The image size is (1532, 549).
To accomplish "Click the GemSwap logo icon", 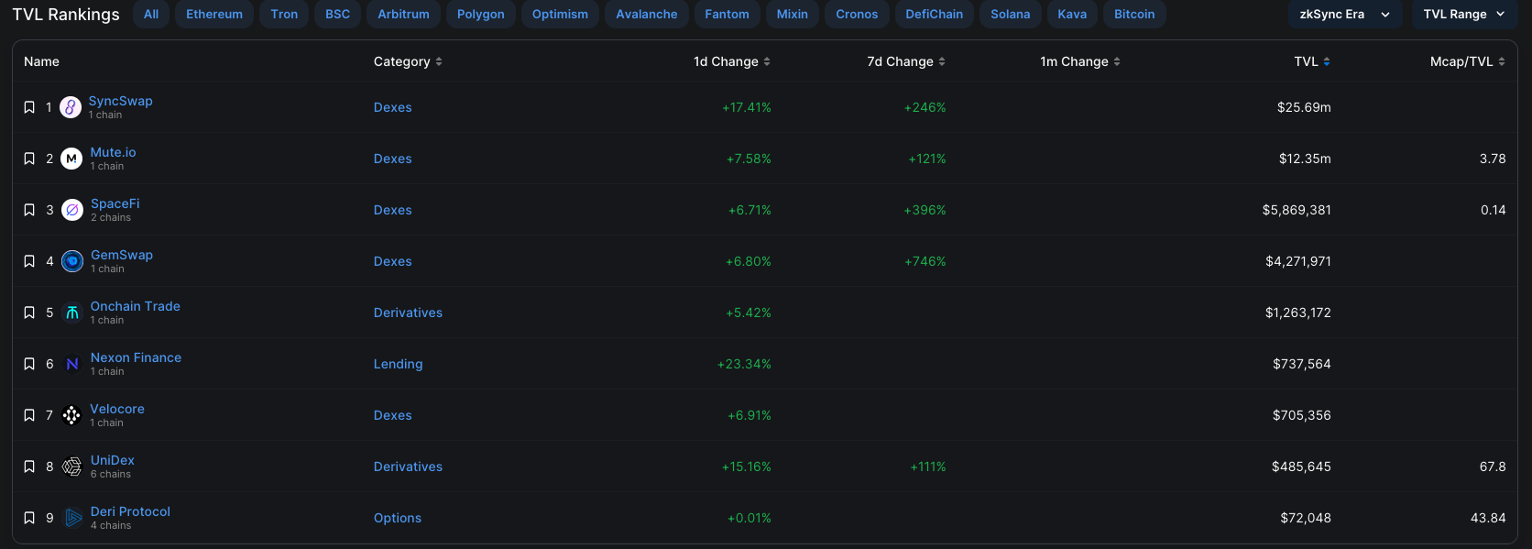I will (x=72, y=261).
